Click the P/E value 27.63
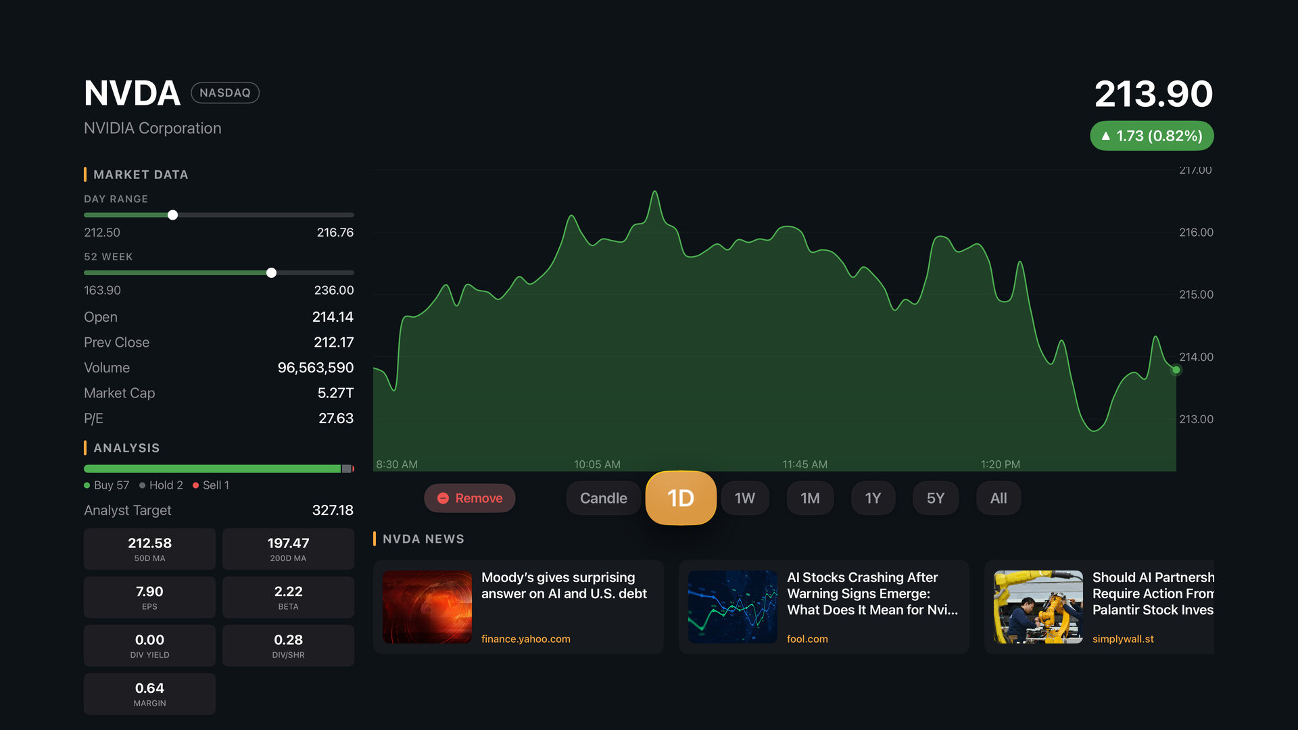1298x730 pixels. pos(336,418)
